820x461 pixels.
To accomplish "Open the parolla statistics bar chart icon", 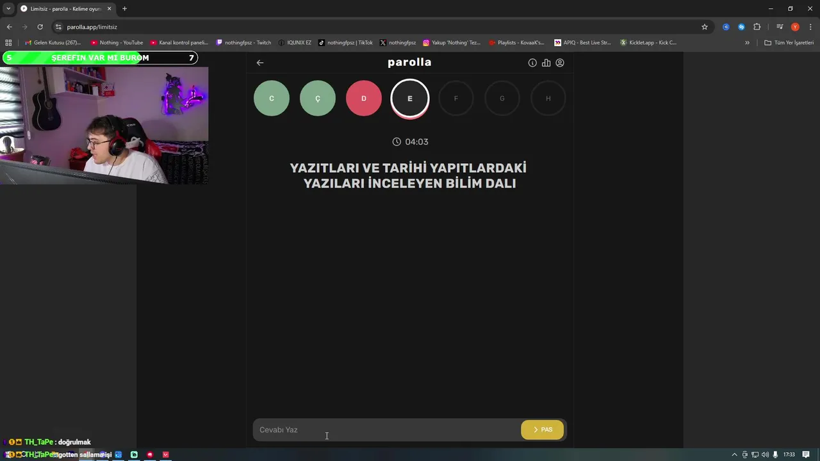I will [546, 63].
